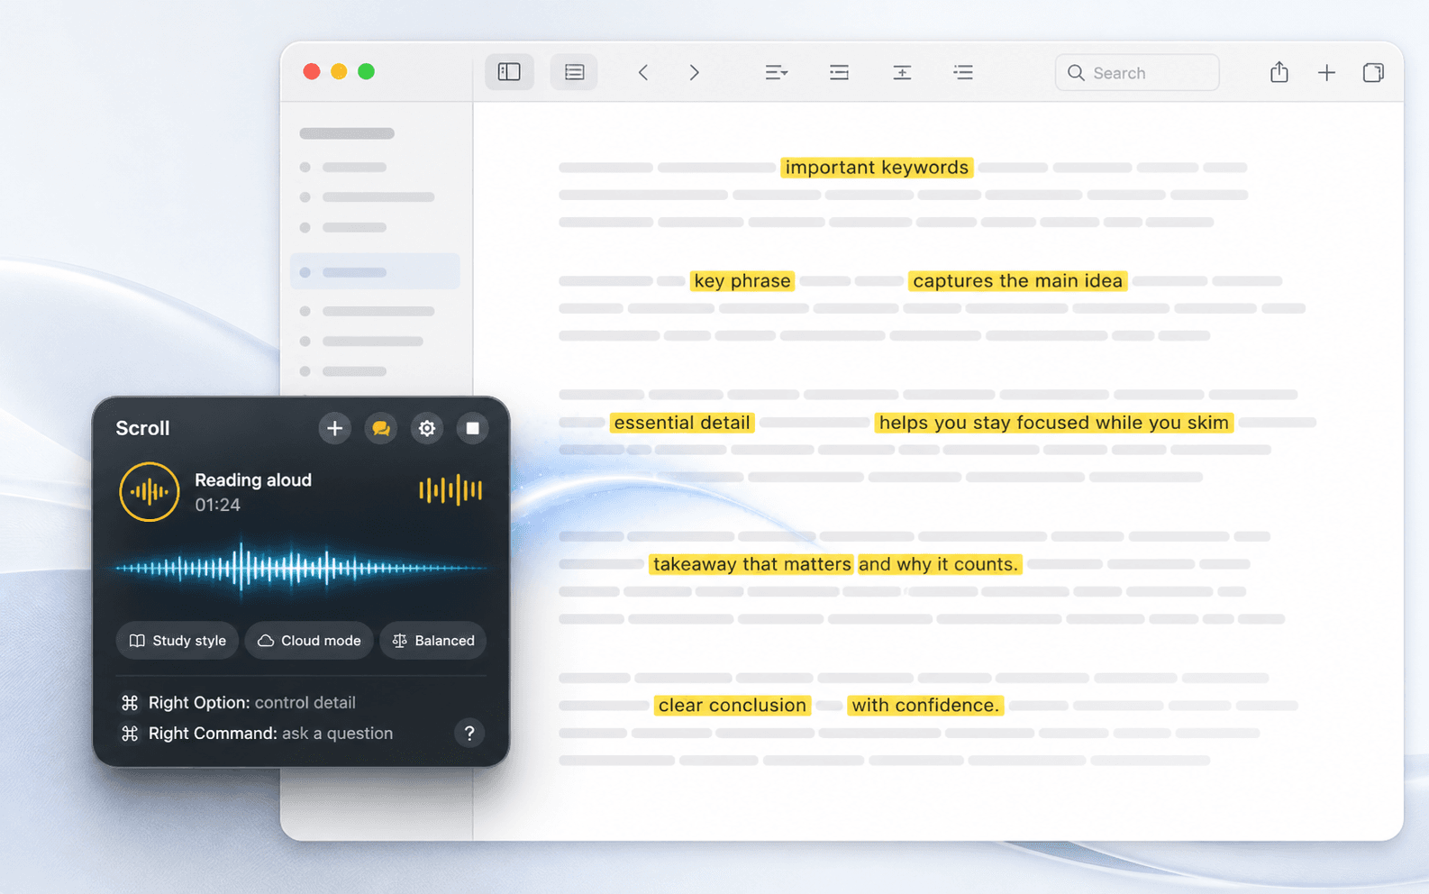
Task: Add a new tab with plus icon
Action: pos(1326,73)
